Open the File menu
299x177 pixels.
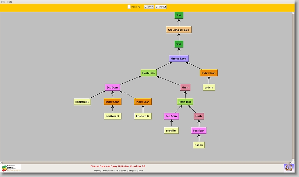3,2
